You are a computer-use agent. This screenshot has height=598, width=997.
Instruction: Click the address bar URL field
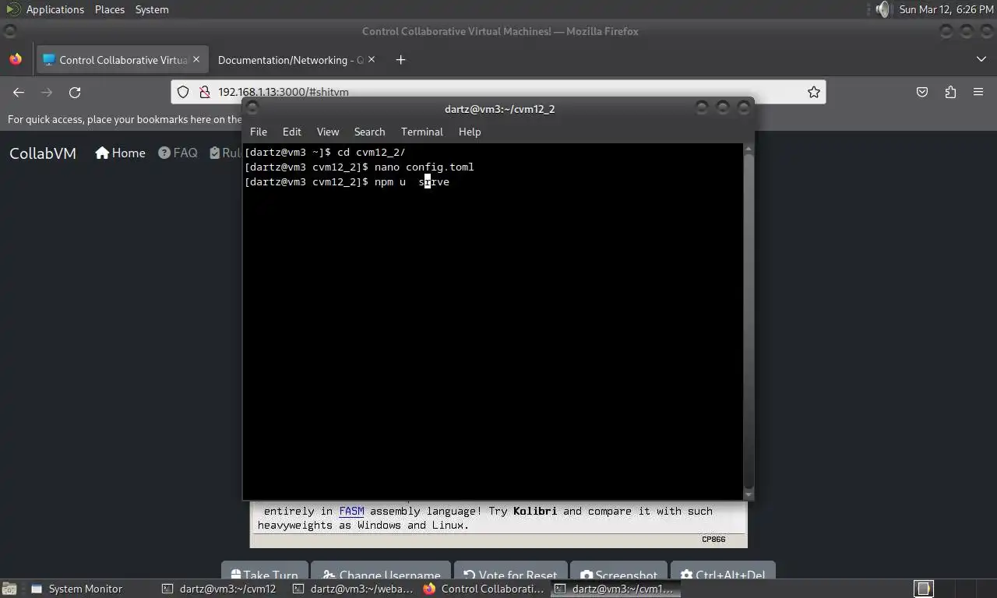coord(498,92)
